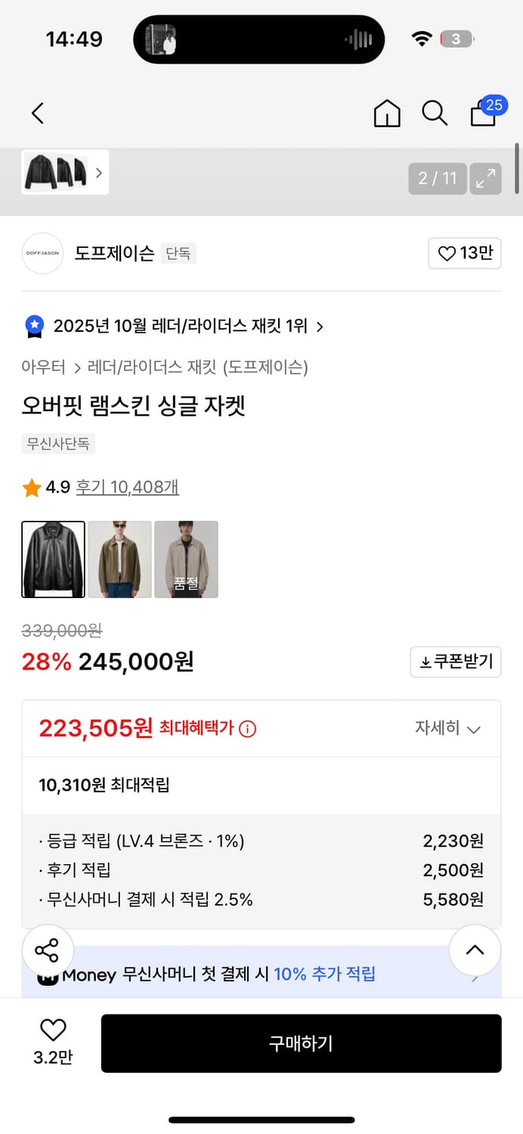
Task: Tap the 구매하기 purchase button
Action: point(302,1043)
